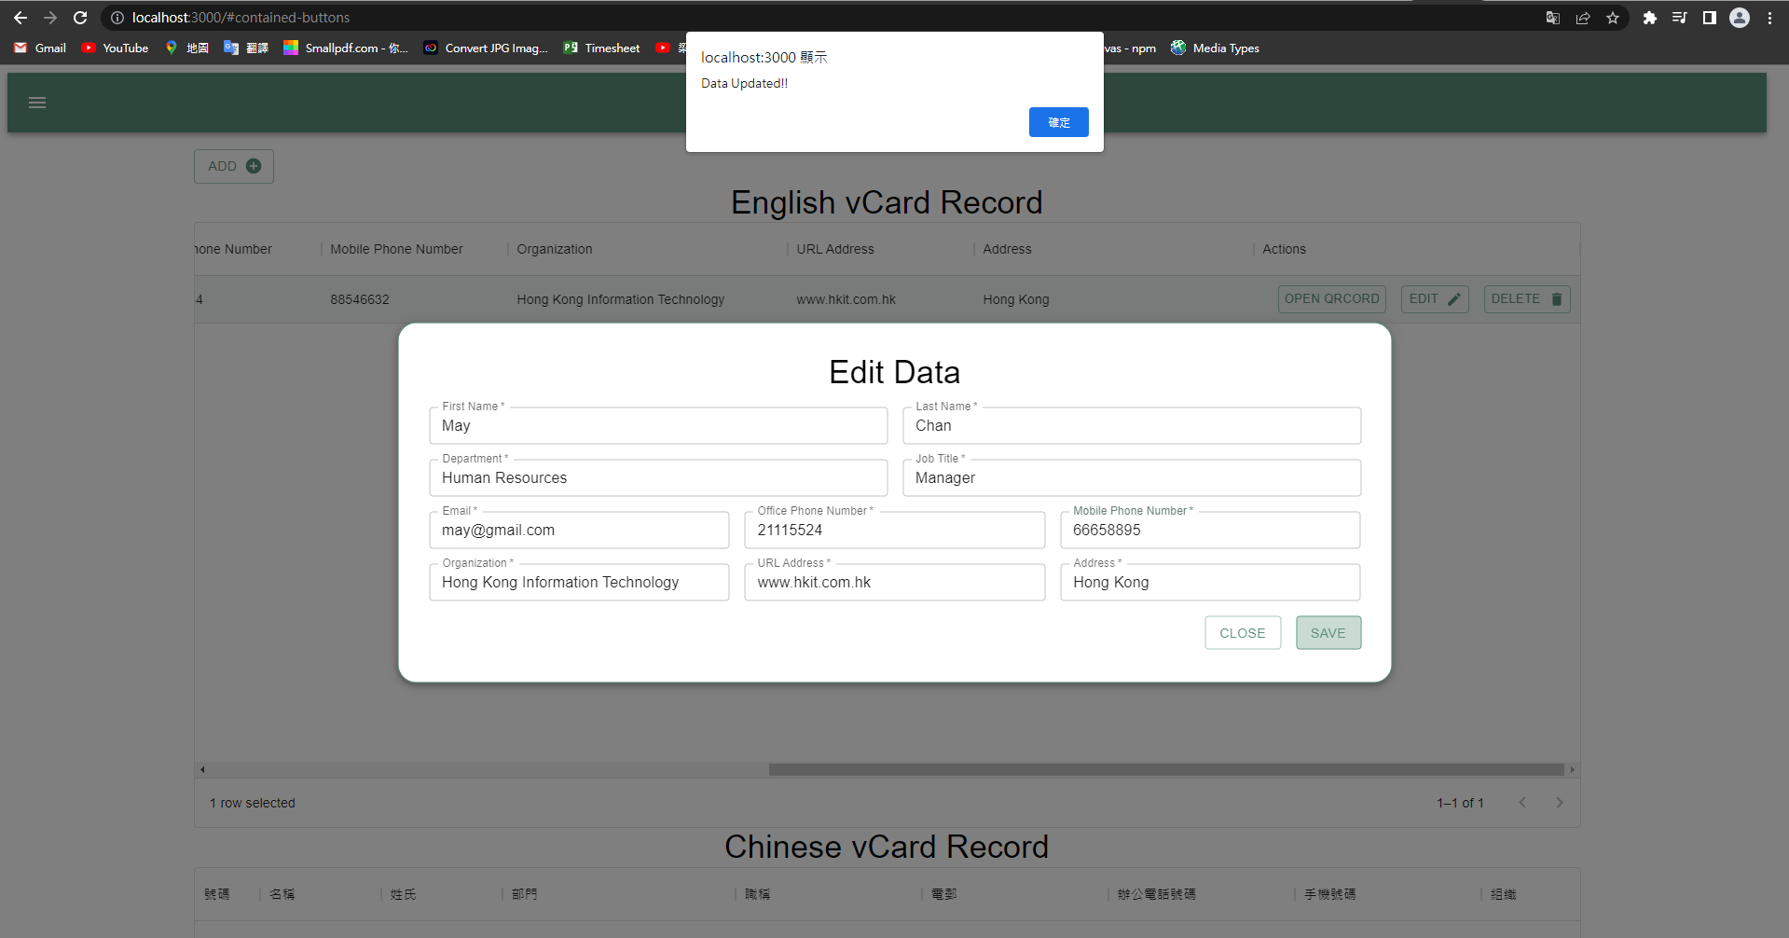The image size is (1789, 938).
Task: Open the Gmail bookmark
Action: click(x=40, y=48)
